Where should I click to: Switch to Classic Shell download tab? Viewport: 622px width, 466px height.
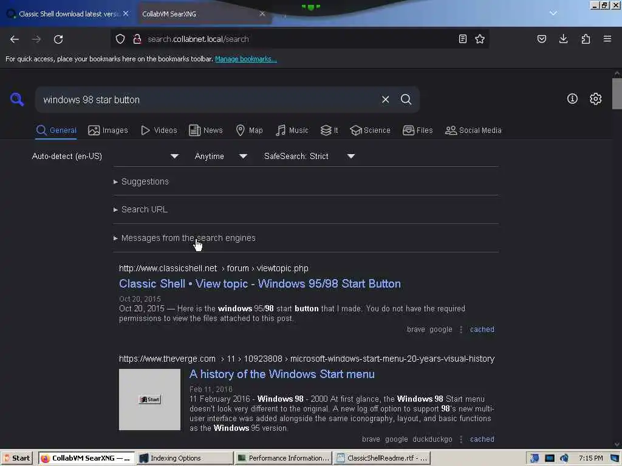coord(67,14)
